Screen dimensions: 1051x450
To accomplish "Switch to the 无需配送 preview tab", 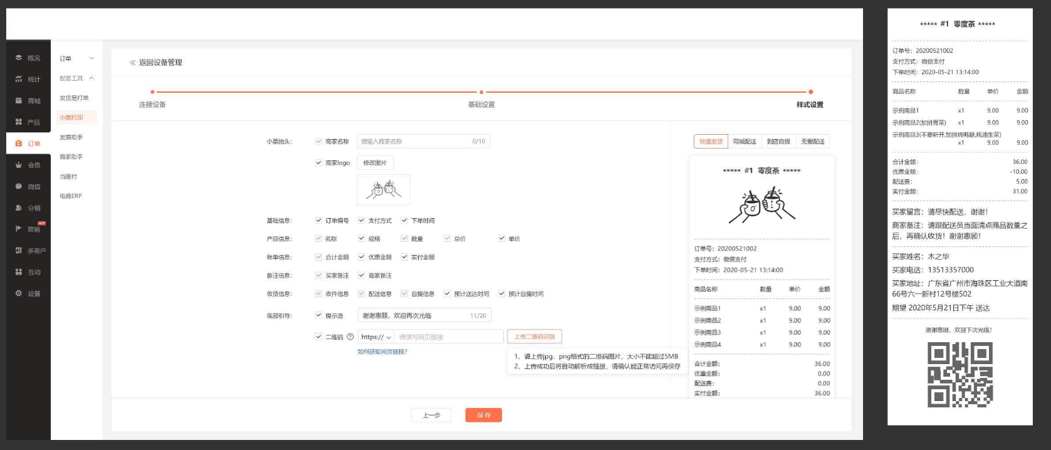I will point(813,142).
